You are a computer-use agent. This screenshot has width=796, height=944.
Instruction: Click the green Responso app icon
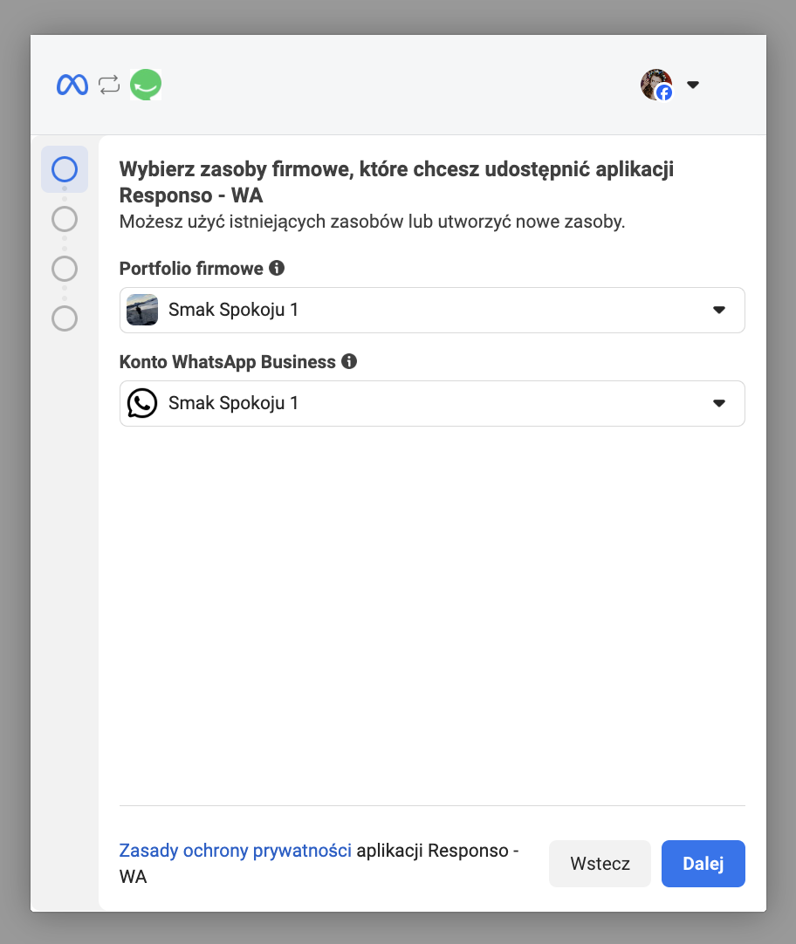(146, 85)
